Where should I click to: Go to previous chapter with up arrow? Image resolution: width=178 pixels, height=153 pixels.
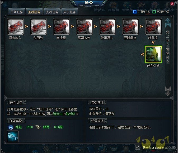point(168,23)
